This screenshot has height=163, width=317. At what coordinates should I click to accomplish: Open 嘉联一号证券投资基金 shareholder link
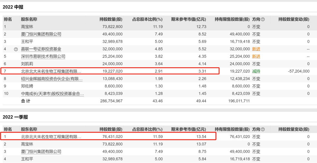click(41, 49)
